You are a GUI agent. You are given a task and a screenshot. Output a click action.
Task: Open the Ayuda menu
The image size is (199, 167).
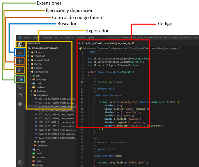91,37
